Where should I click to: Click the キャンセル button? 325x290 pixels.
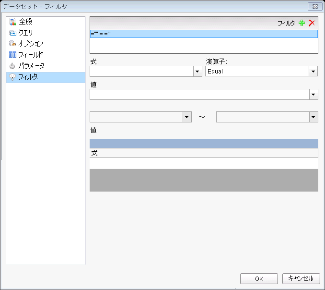(301, 278)
